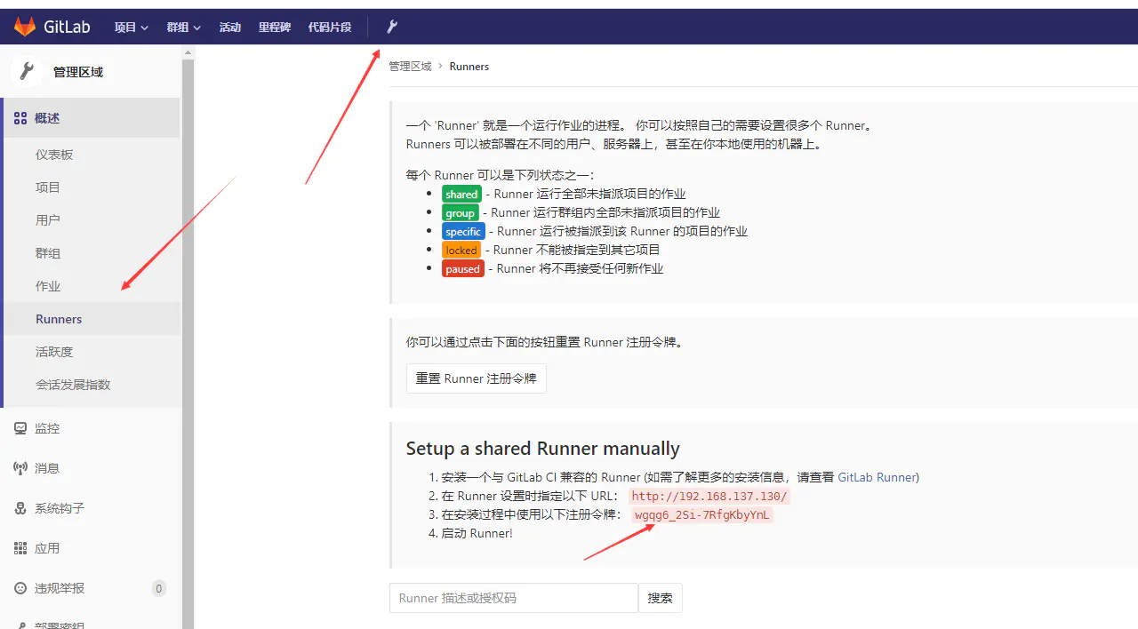
Task: Open 监控 section in sidebar
Action: click(47, 428)
